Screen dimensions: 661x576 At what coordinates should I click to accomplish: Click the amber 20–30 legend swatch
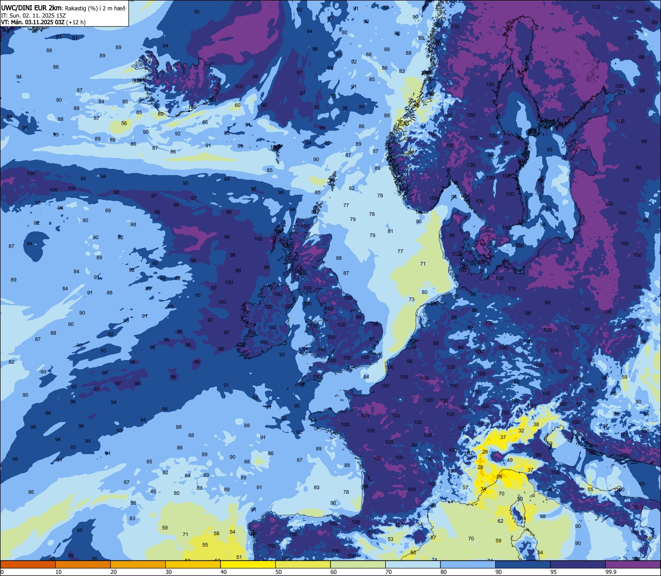tap(138, 564)
